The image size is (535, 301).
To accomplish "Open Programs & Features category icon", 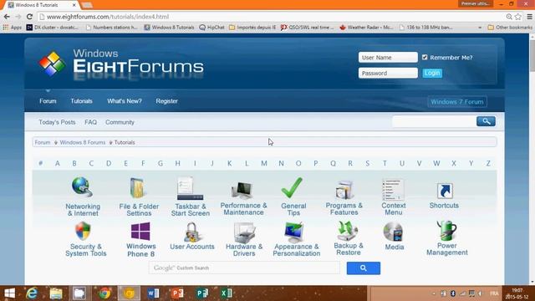I will click(x=344, y=190).
